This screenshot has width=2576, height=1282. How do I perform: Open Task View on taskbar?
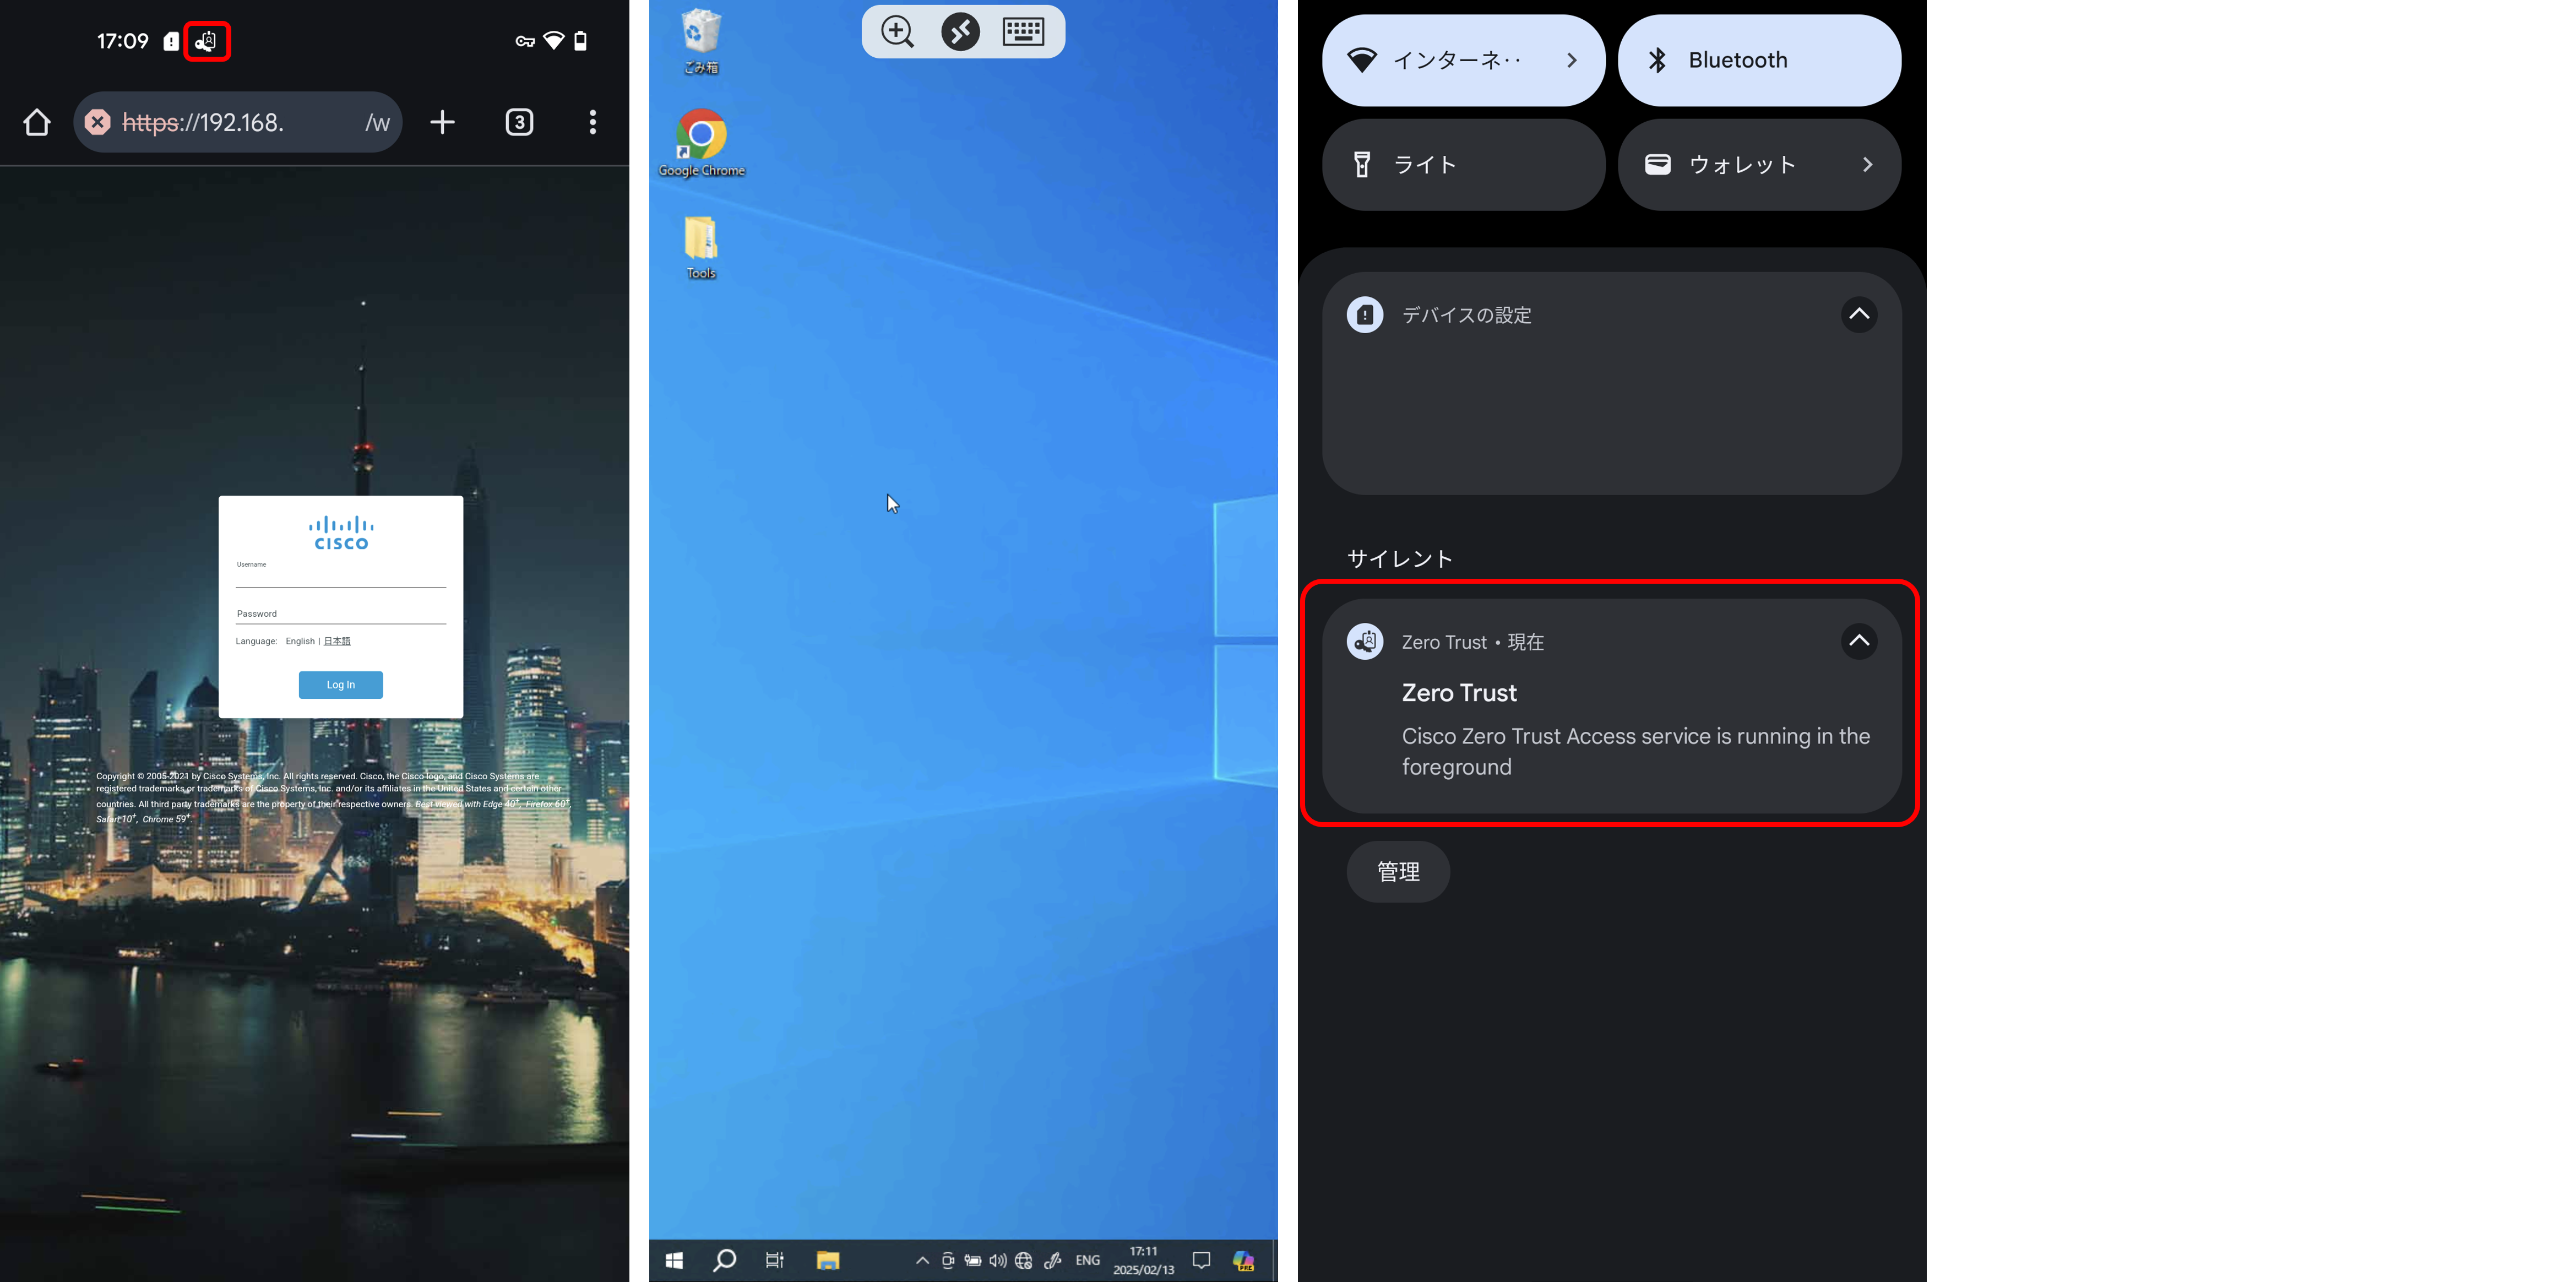click(775, 1260)
